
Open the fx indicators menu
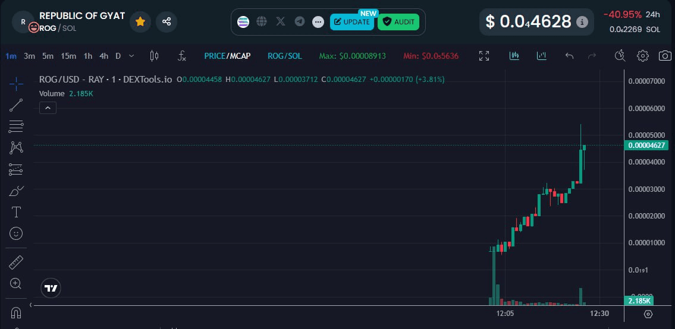click(x=181, y=56)
